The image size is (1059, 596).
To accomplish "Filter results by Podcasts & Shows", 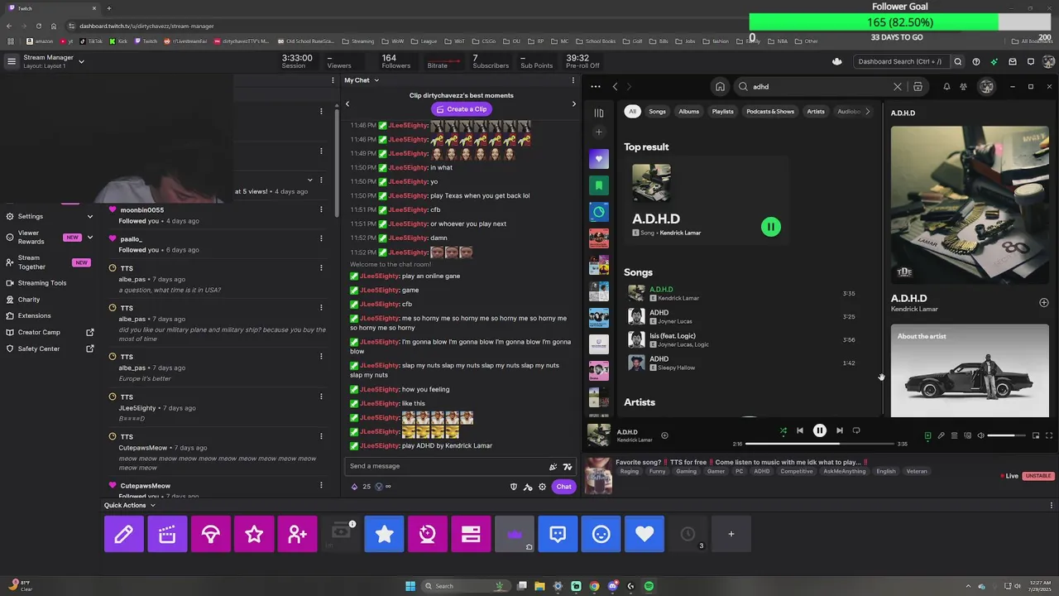I will click(770, 111).
